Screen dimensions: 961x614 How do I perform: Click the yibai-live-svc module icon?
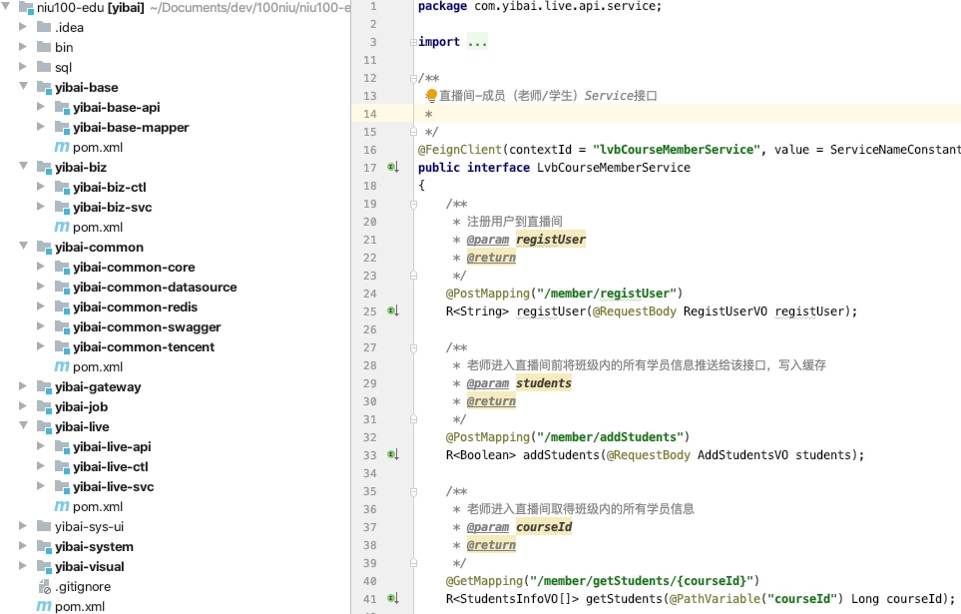coord(62,487)
